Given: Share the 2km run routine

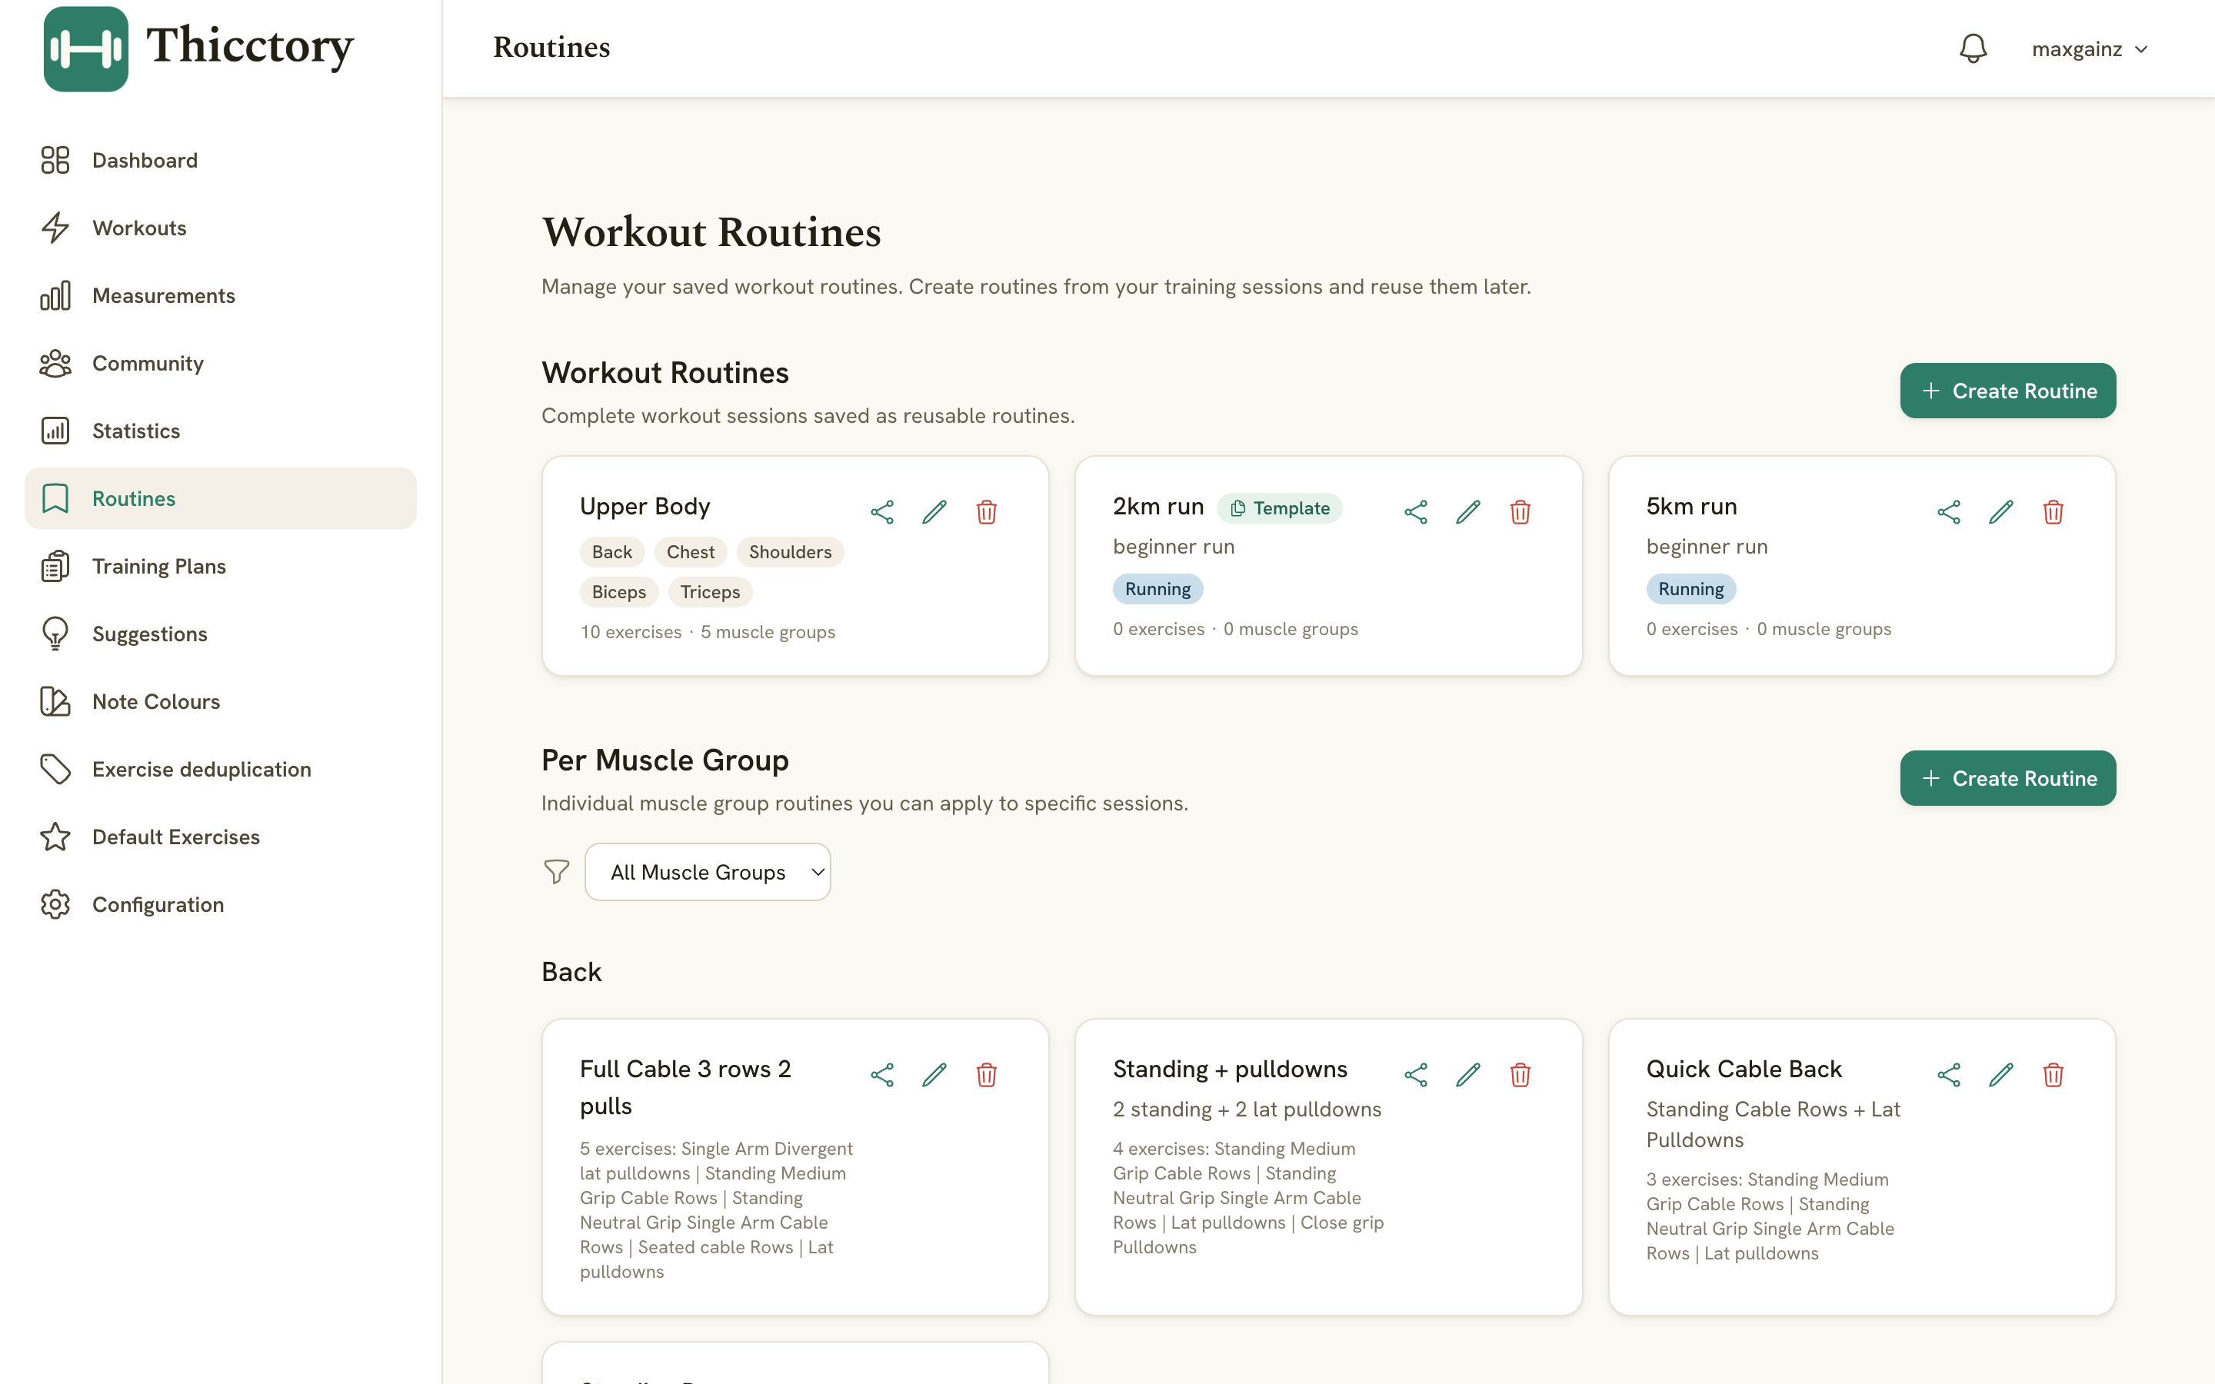Looking at the screenshot, I should pyautogui.click(x=1415, y=511).
